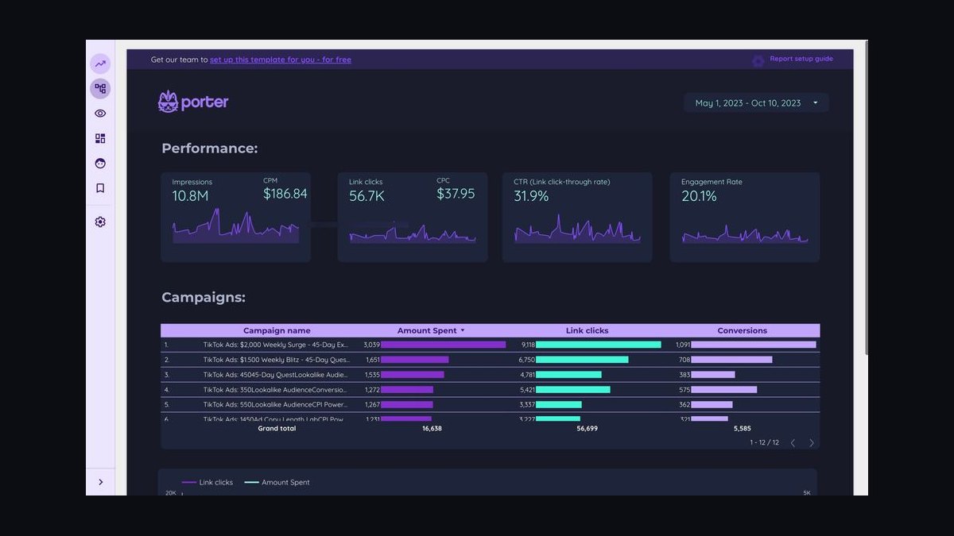Open settings gear in left sidebar
The image size is (954, 536).
click(100, 222)
